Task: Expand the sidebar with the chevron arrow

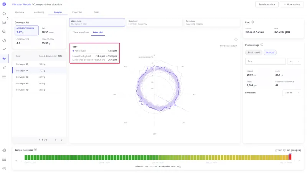Action: [x=8, y=18]
